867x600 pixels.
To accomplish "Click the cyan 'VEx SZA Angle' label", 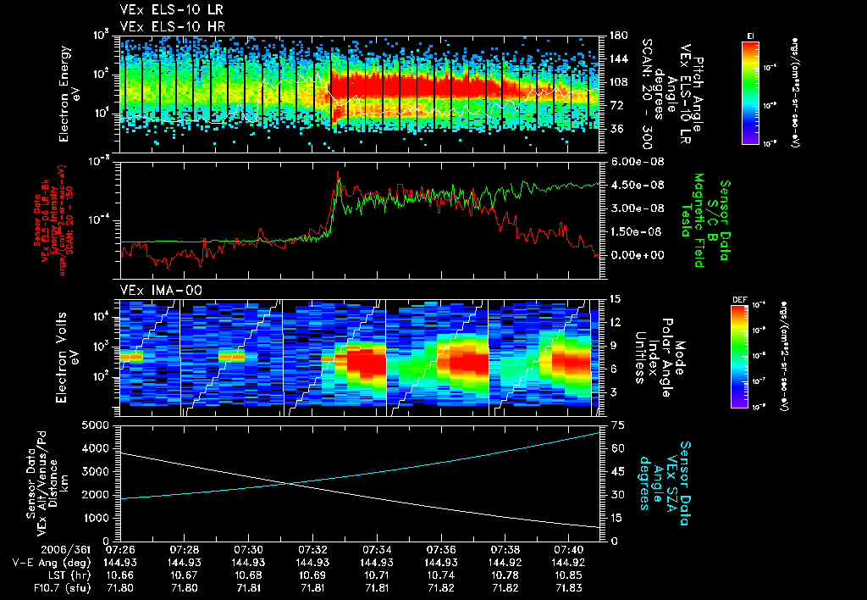I will pyautogui.click(x=664, y=483).
